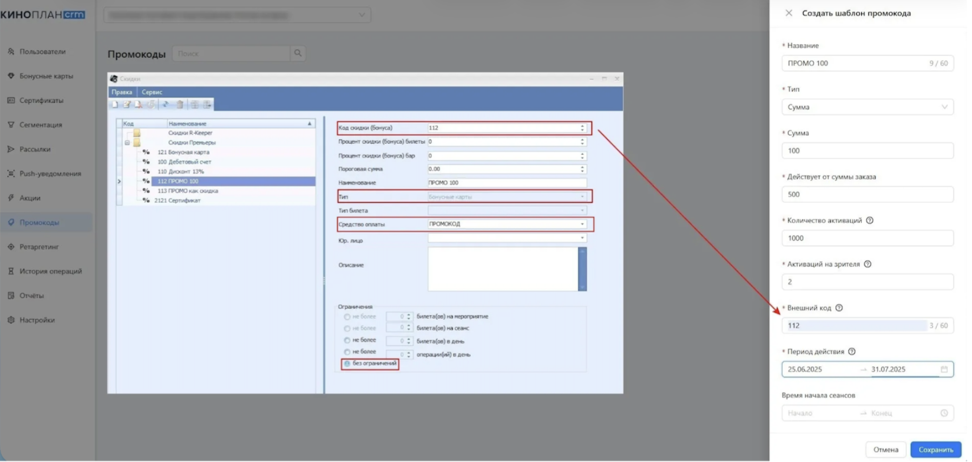The height and width of the screenshot is (462, 972).
Task: Select 'не более билетов на мероприятие' radio
Action: click(347, 316)
